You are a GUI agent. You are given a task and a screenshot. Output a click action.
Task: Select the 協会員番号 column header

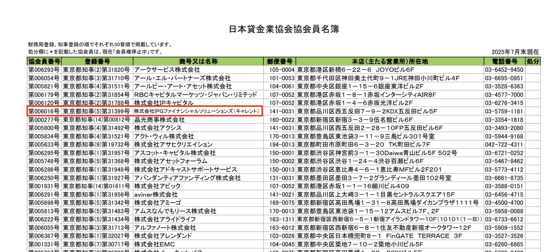44,61
